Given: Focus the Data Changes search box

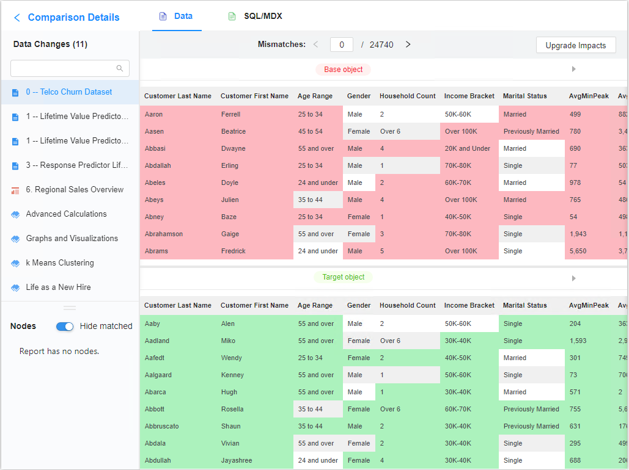Looking at the screenshot, I should point(61,68).
